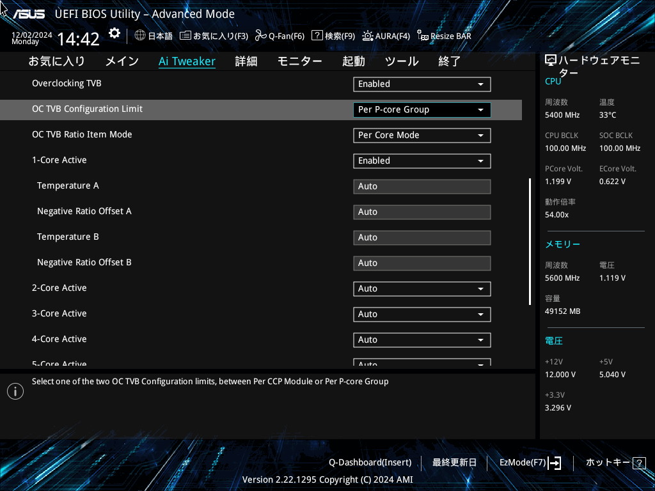Open OC TVB Ratio Item Mode dropdown
Screen dimensions: 655x491
[x=422, y=136]
